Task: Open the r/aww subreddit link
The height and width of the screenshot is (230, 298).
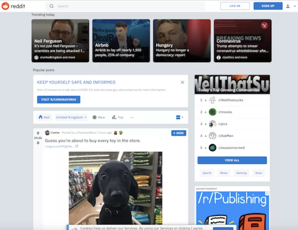Action: 55,133
